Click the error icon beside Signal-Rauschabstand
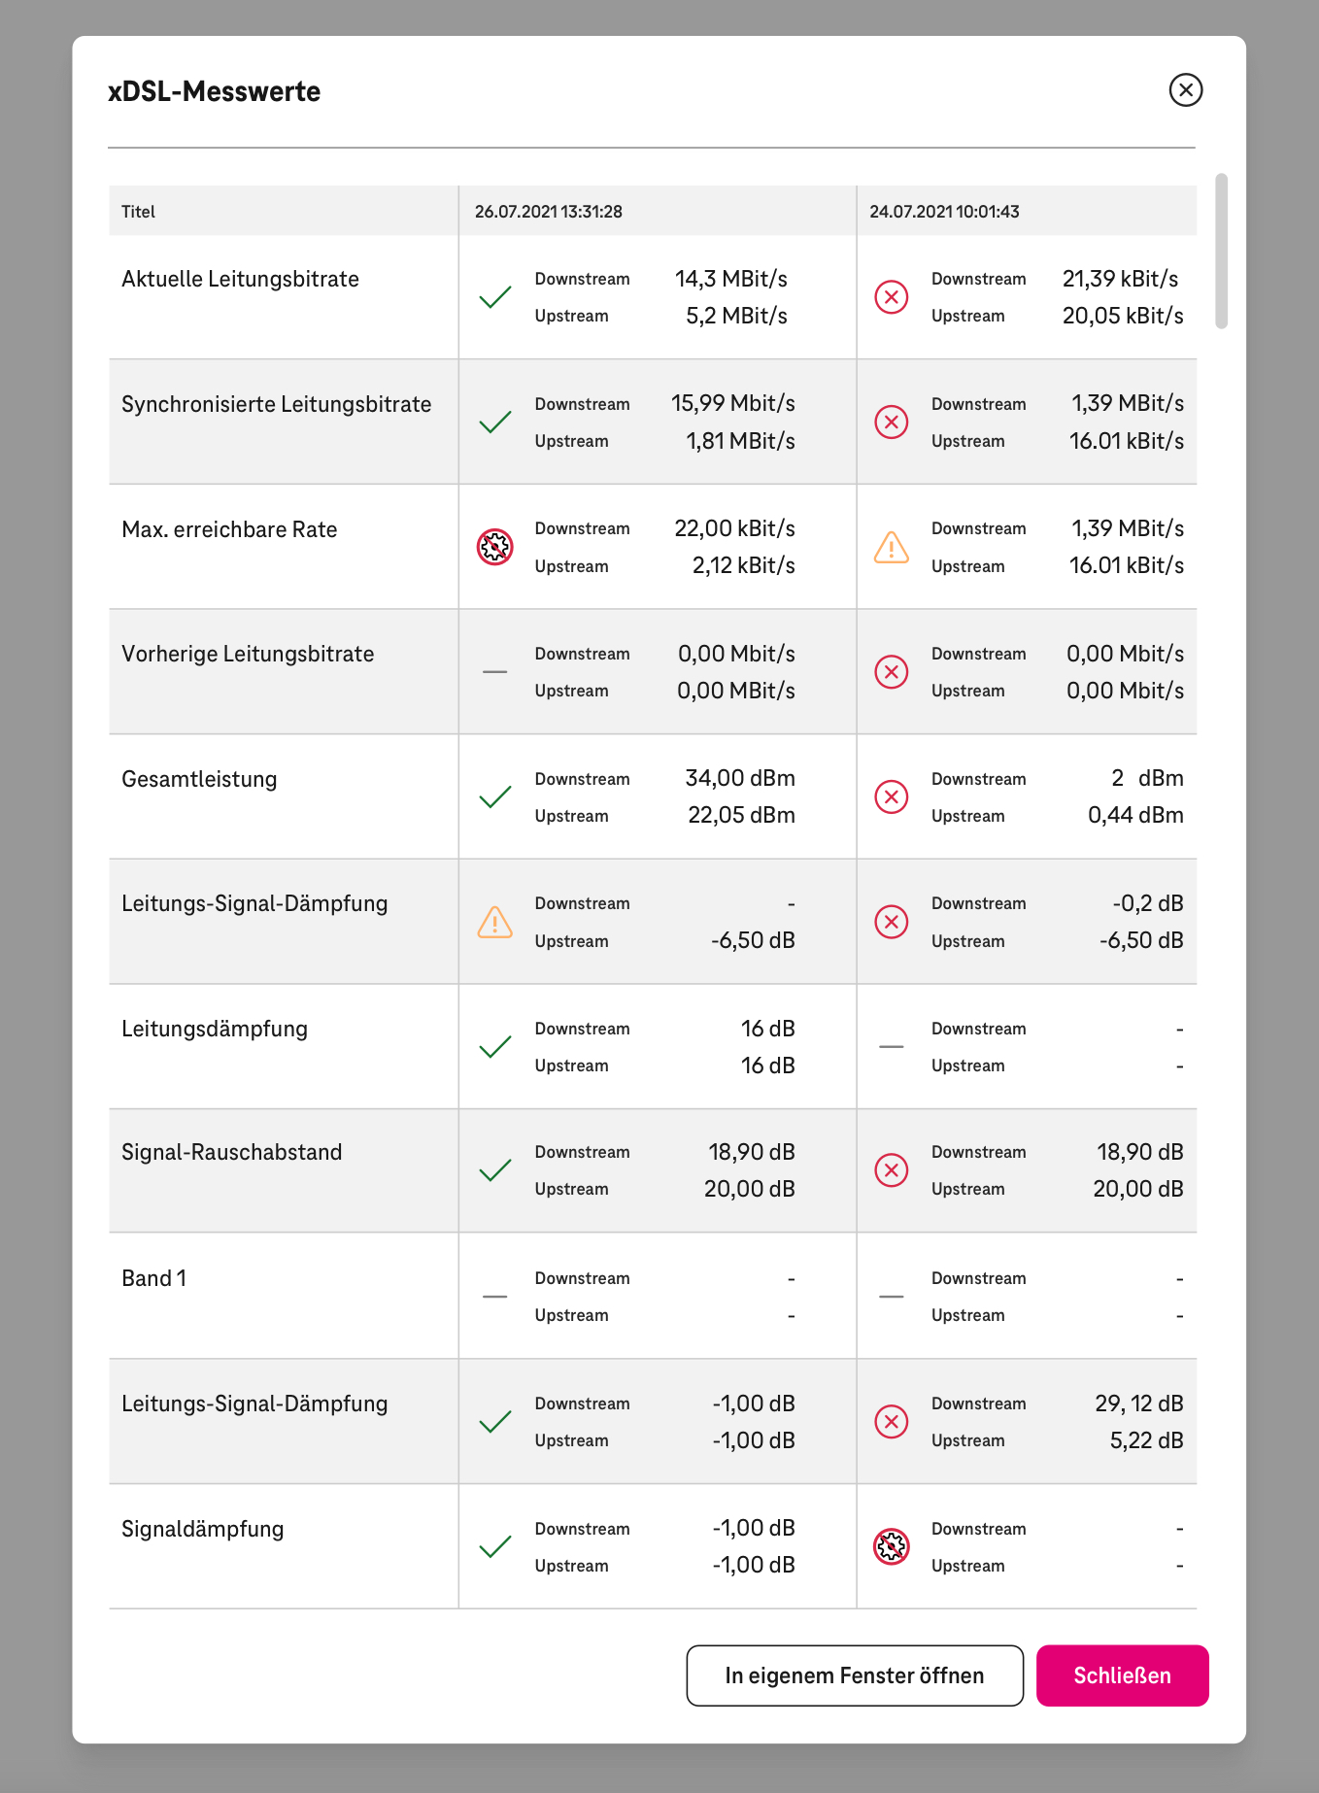Image resolution: width=1319 pixels, height=1793 pixels. (891, 1171)
